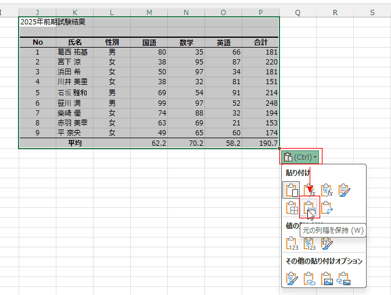Click the 平均 label cell
Image resolution: width=391 pixels, height=295 pixels.
[75, 143]
